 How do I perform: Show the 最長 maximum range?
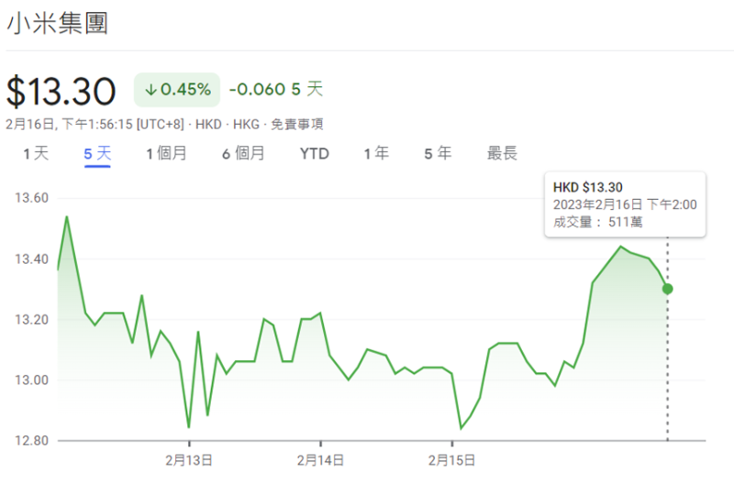click(502, 154)
